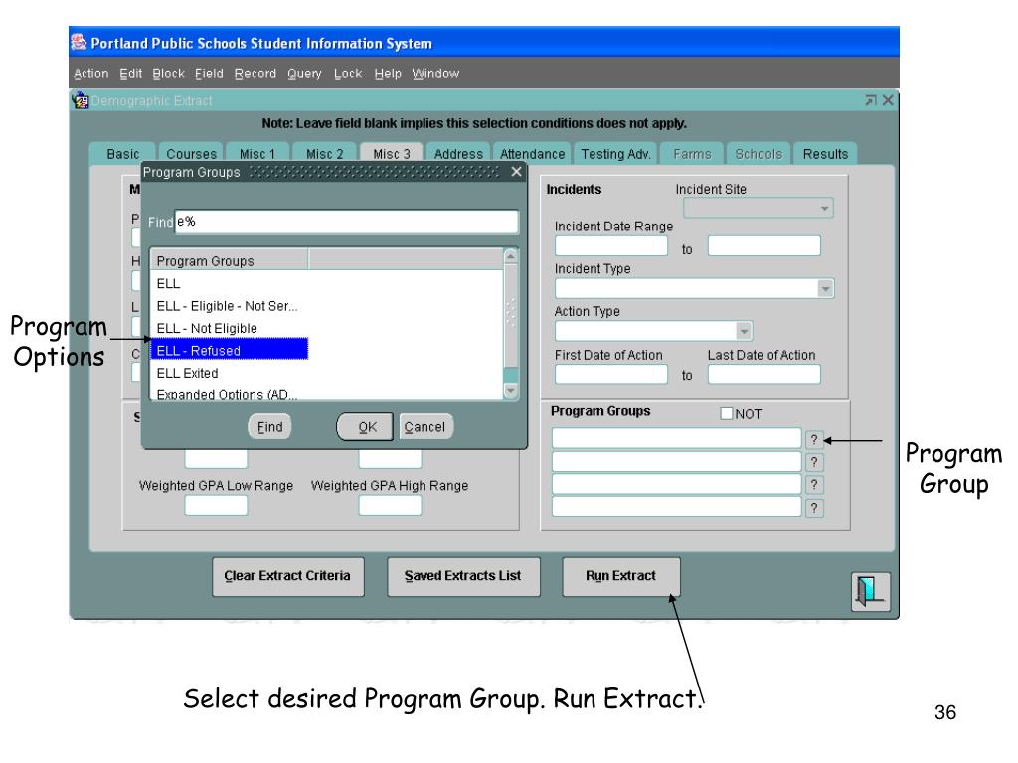The image size is (1018, 763).
Task: Open the Edit menu
Action: (130, 74)
